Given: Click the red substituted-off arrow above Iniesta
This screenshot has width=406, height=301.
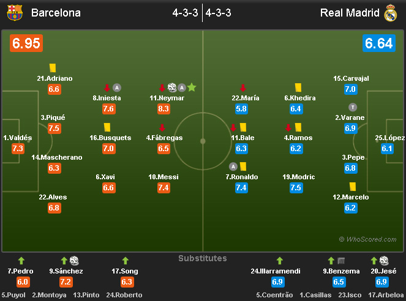Looking at the screenshot, I should coord(107,87).
